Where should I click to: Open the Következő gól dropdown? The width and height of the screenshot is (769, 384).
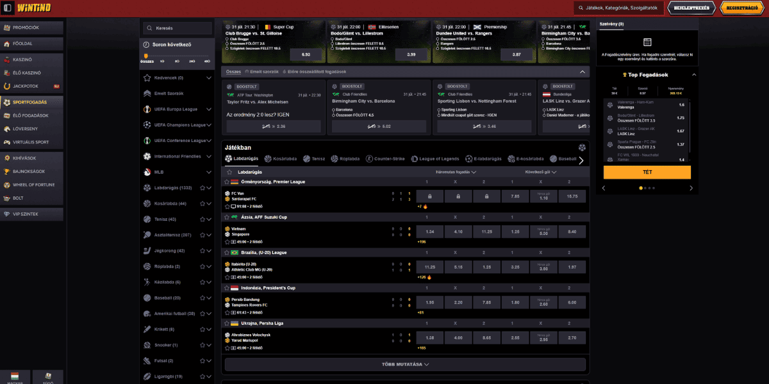point(541,172)
